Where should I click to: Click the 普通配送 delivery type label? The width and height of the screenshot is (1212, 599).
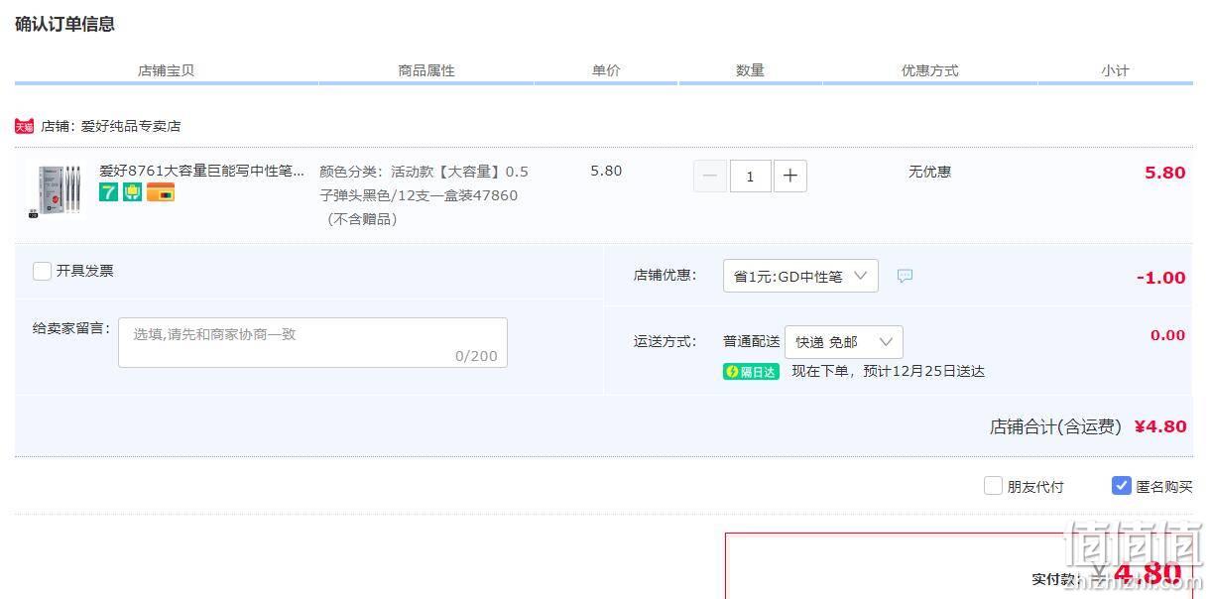point(752,341)
